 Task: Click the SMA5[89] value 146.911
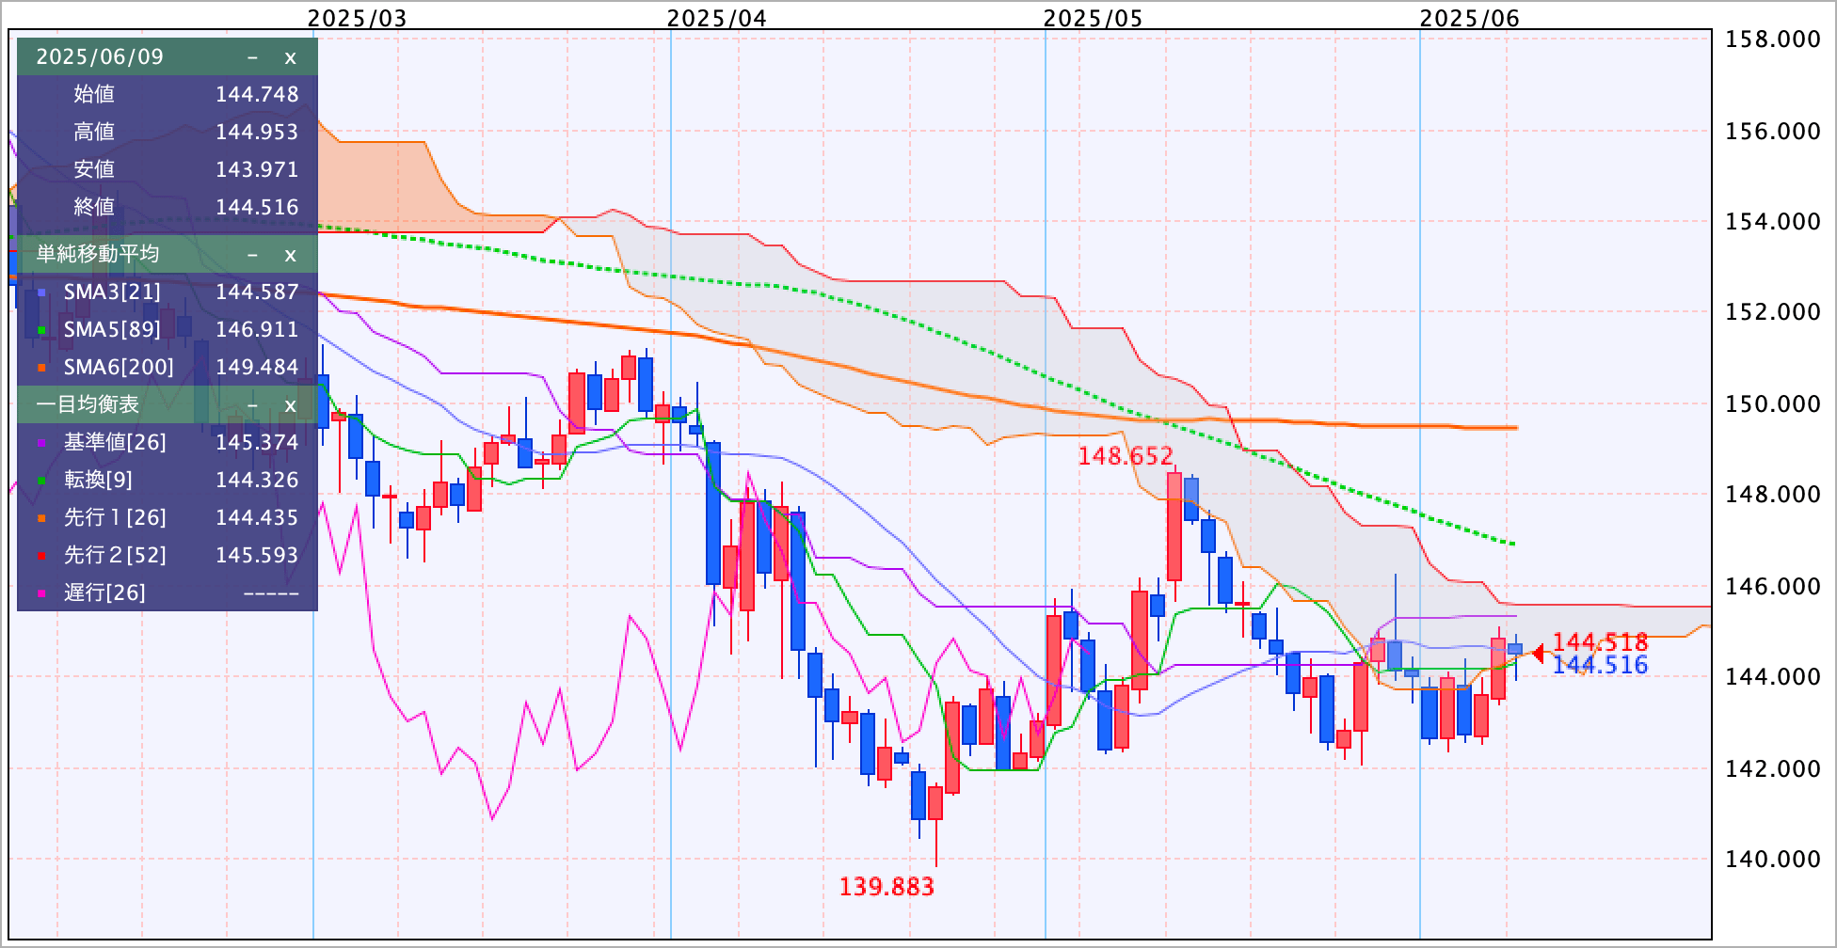257,330
